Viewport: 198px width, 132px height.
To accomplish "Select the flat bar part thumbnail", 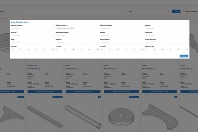I will (45, 116).
